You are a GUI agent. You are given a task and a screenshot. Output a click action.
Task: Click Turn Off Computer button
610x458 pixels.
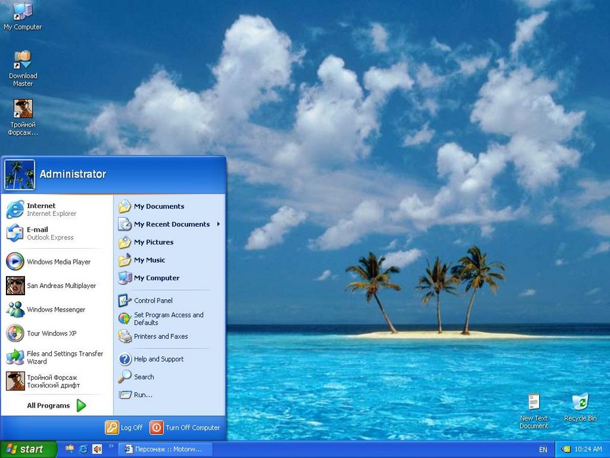(x=185, y=428)
